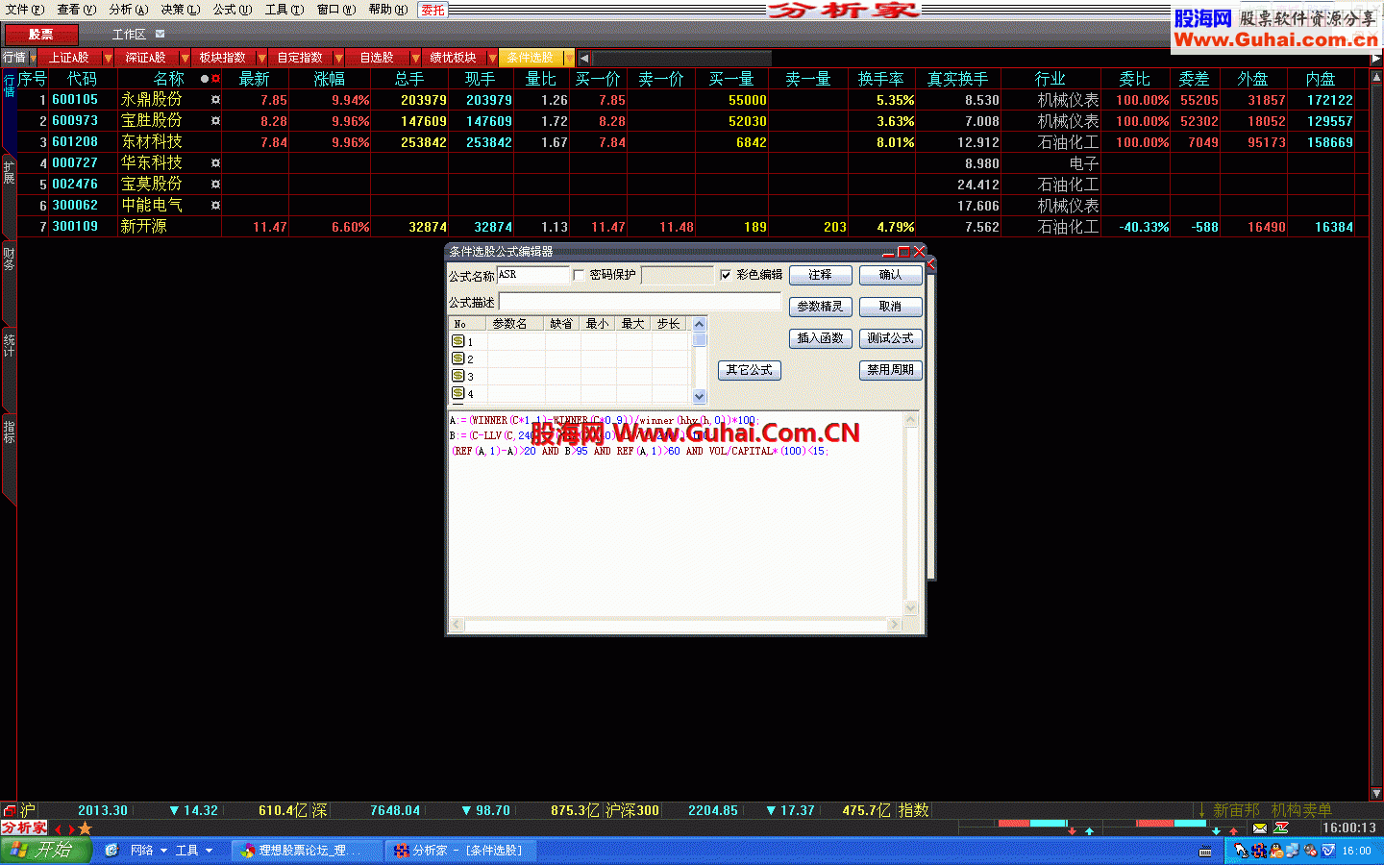The height and width of the screenshot is (865, 1384).
Task: Open 参数精灵 from the formula editor
Action: (821, 307)
